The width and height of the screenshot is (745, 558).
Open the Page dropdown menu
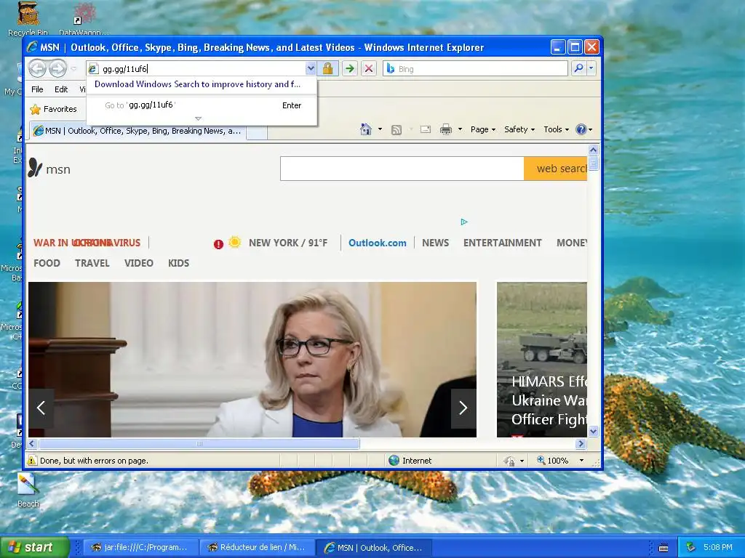pos(483,129)
